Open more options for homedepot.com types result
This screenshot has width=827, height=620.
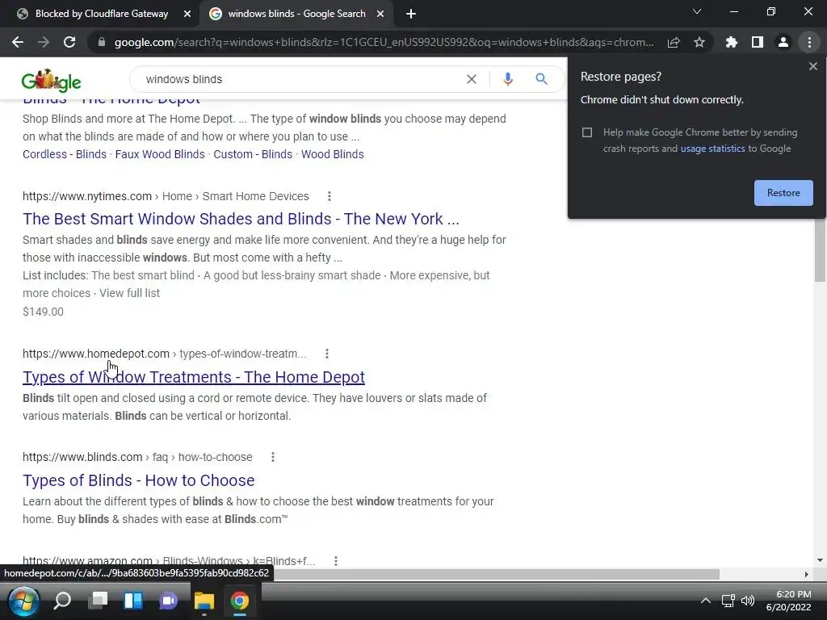click(x=327, y=354)
